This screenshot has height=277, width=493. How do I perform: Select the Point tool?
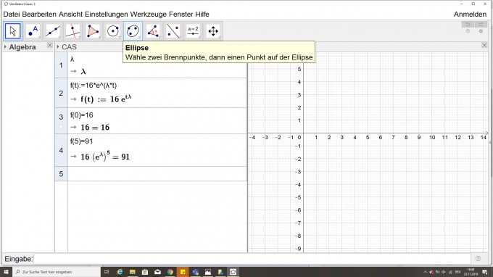click(x=33, y=31)
